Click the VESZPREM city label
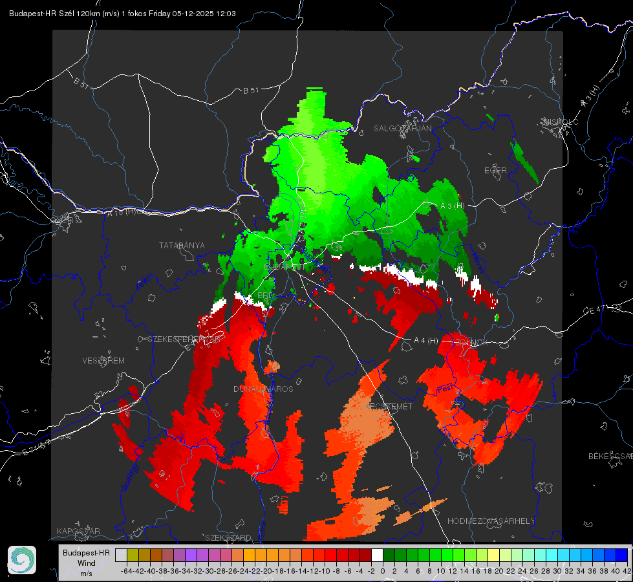 pyautogui.click(x=103, y=361)
